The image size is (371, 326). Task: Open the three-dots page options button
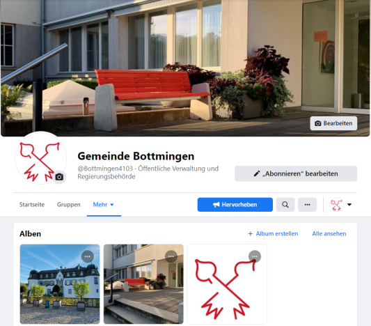pyautogui.click(x=307, y=205)
